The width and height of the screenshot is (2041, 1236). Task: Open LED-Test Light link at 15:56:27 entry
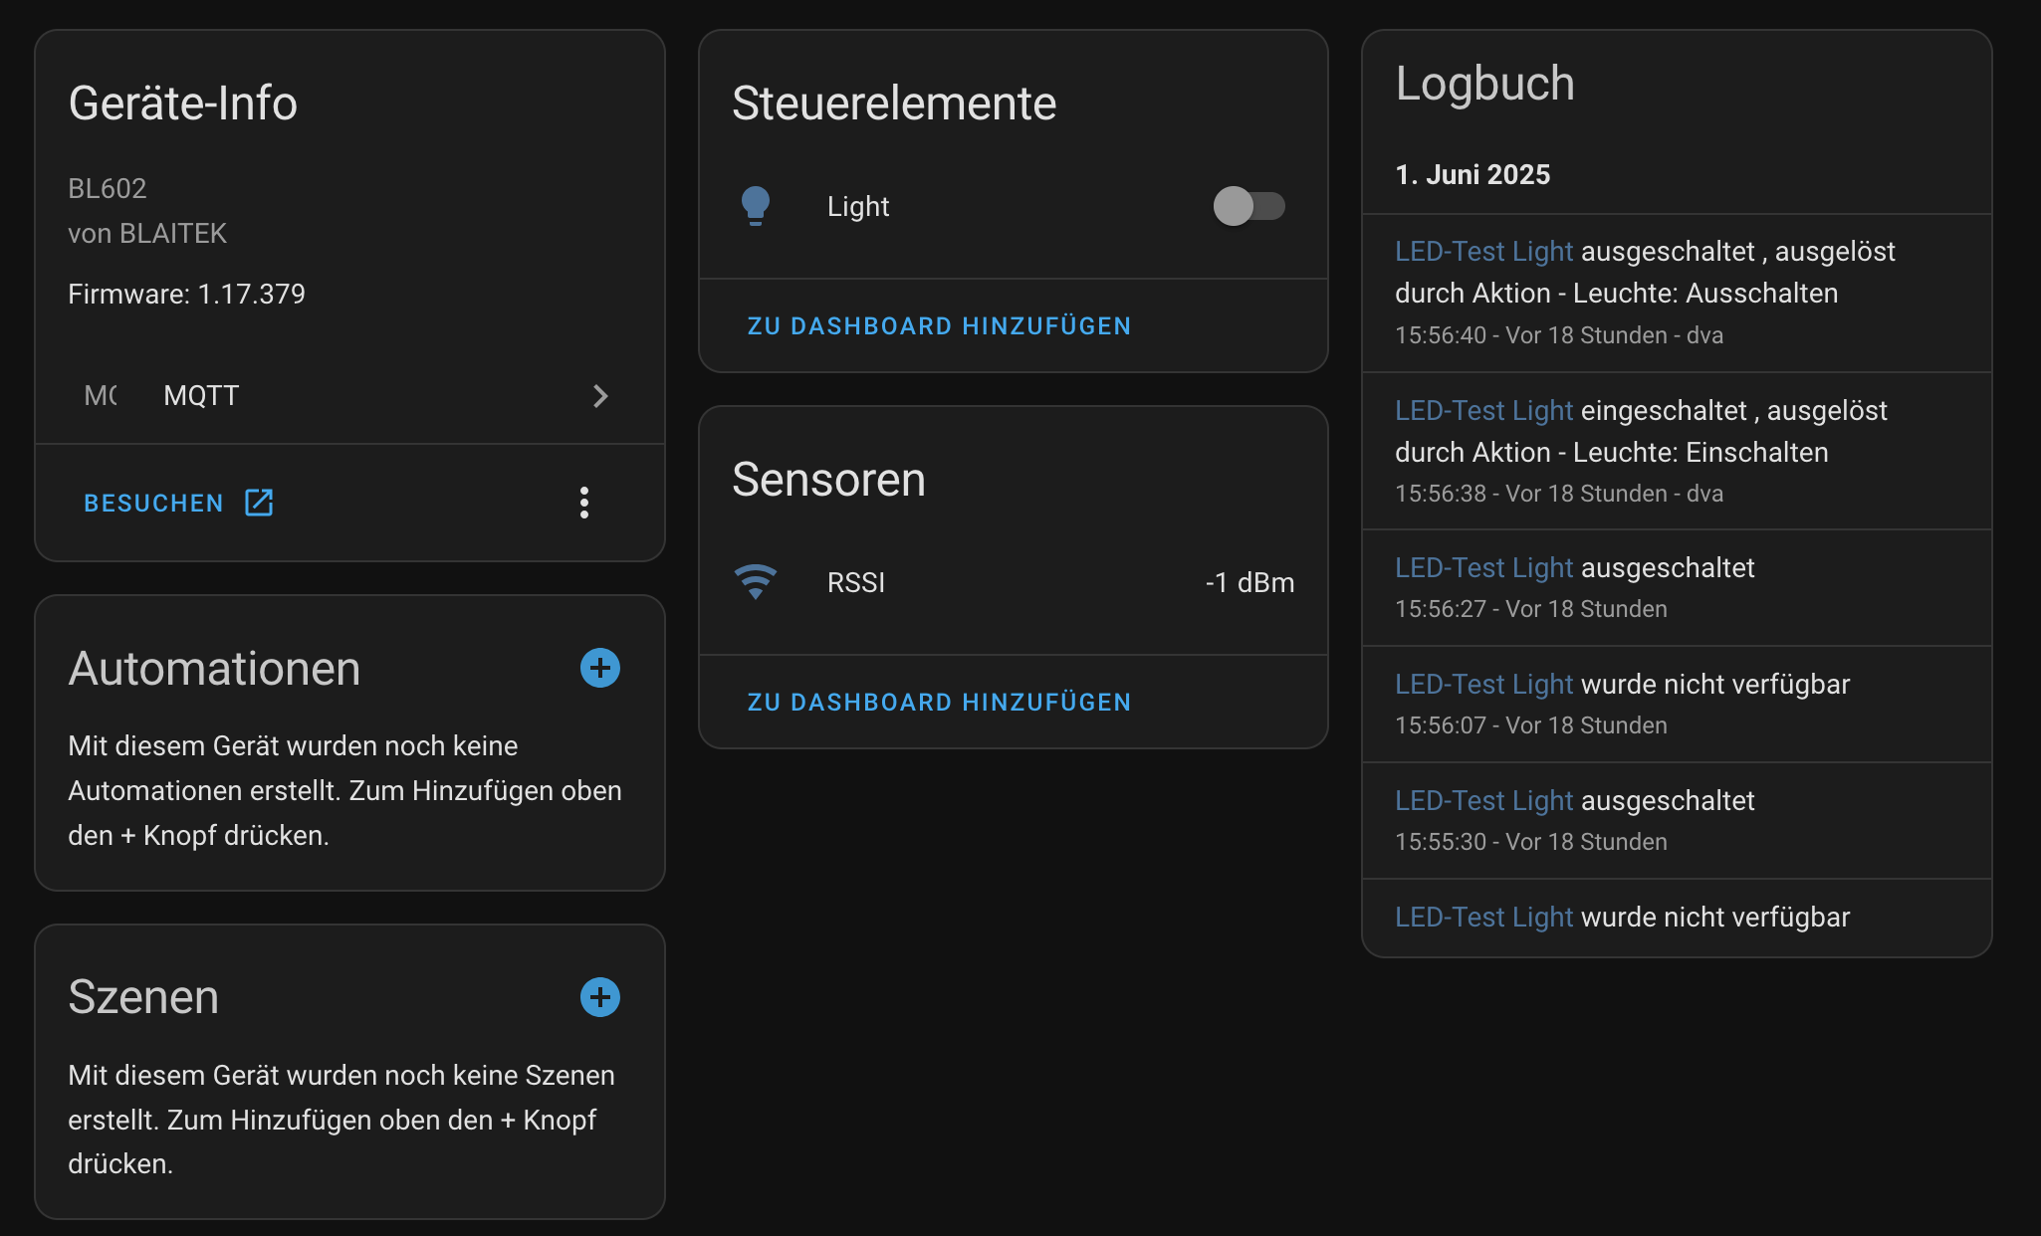tap(1483, 567)
